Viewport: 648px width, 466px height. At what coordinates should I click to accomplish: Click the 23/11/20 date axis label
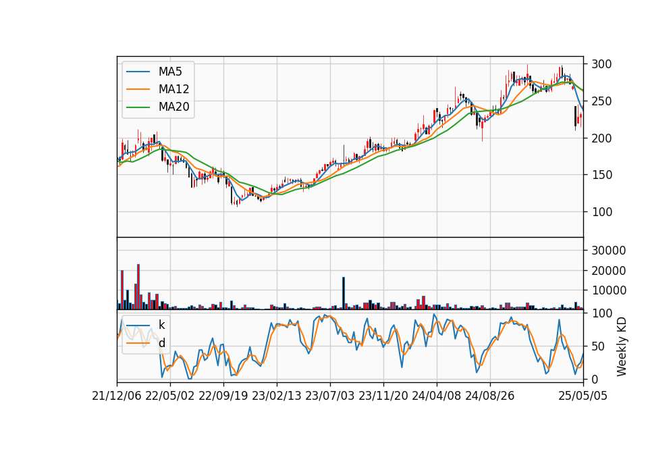coord(383,396)
